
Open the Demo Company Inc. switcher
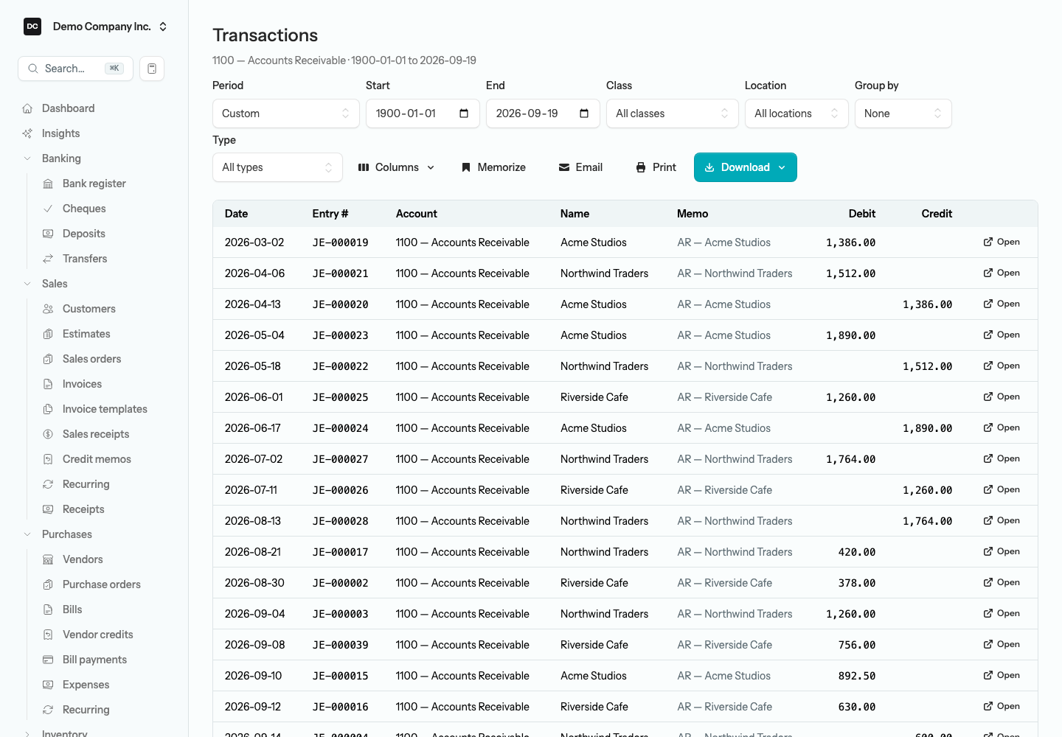(96, 27)
